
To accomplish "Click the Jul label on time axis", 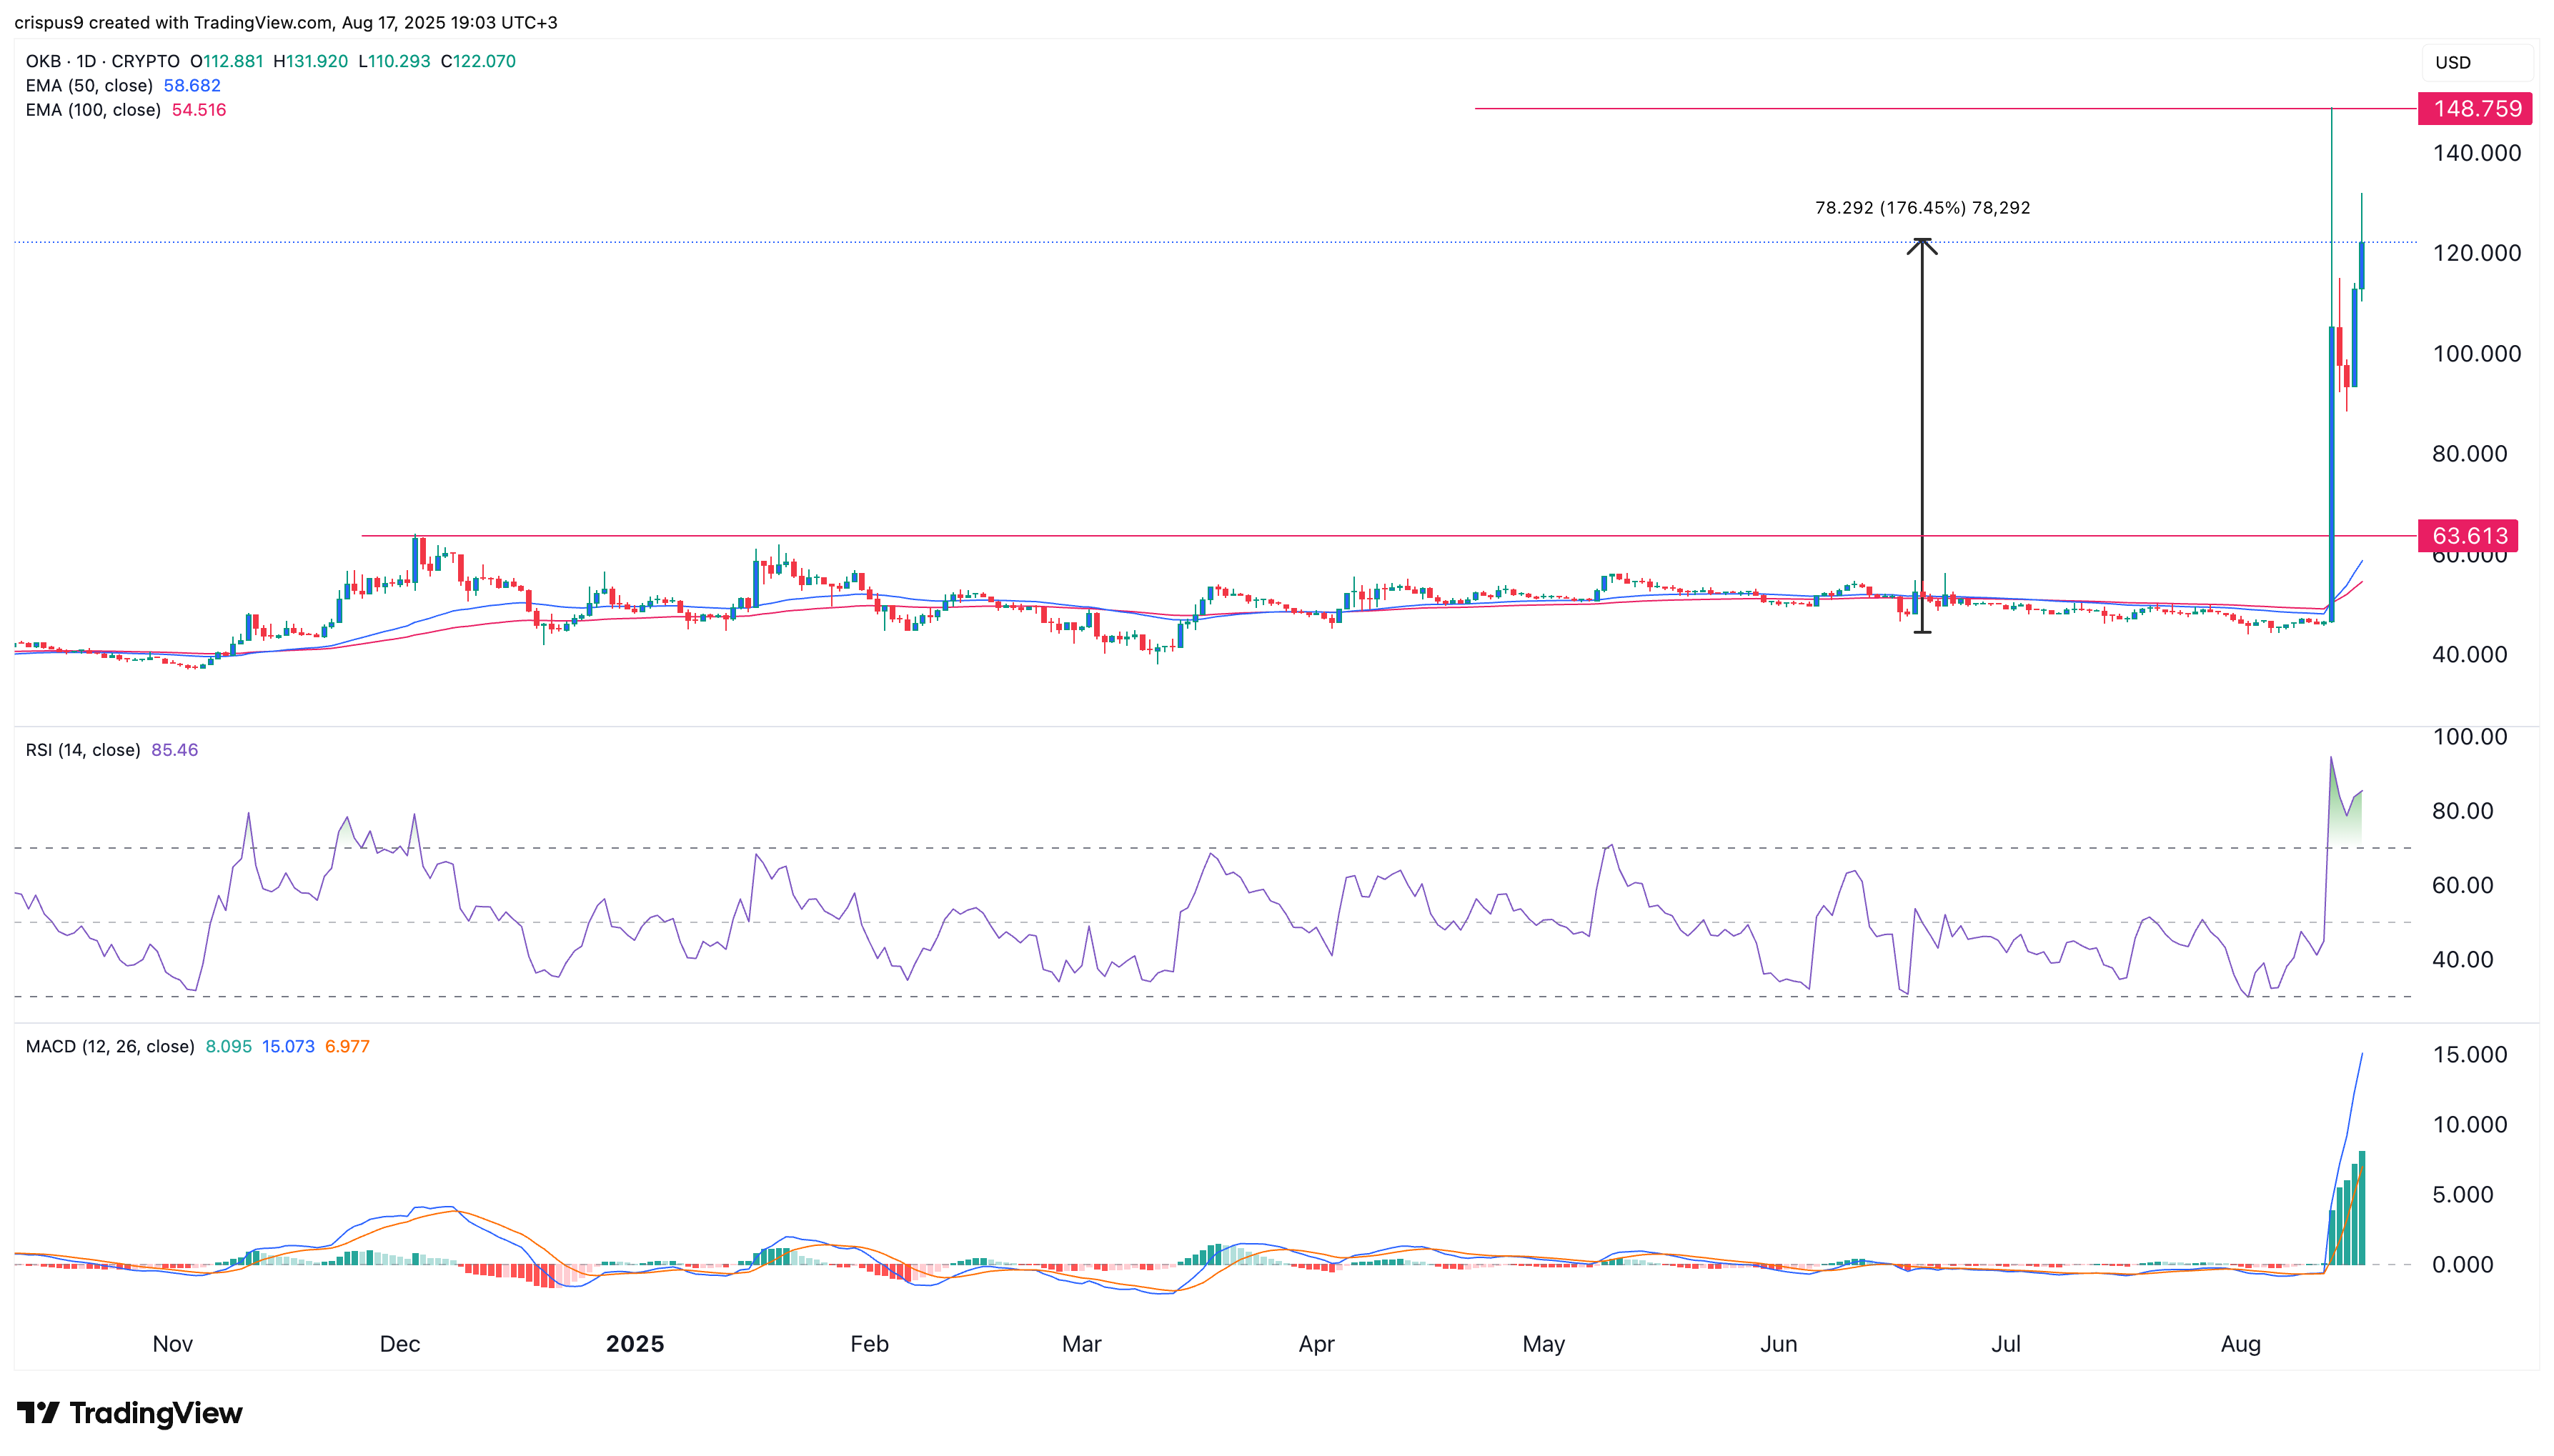I will click(x=2005, y=1344).
